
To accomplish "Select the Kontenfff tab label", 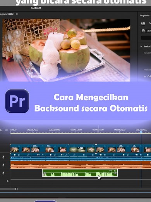I will point(36,8).
